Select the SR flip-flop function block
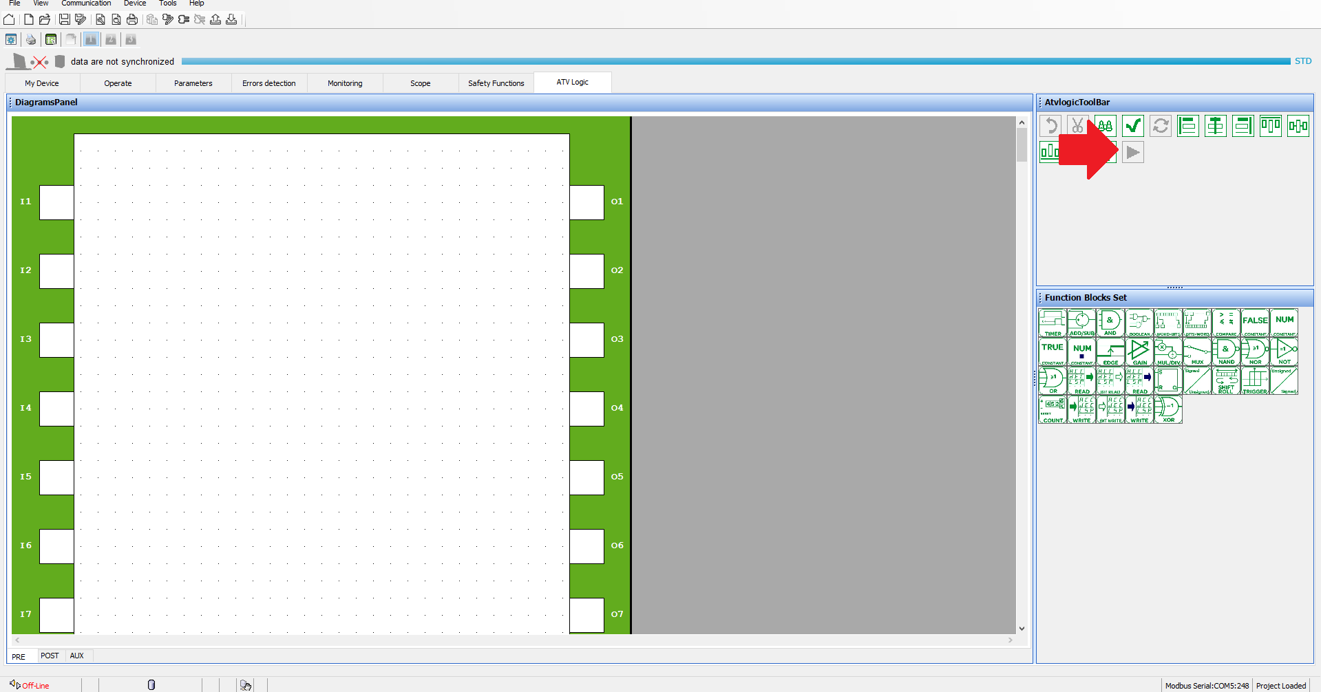 click(x=1168, y=380)
